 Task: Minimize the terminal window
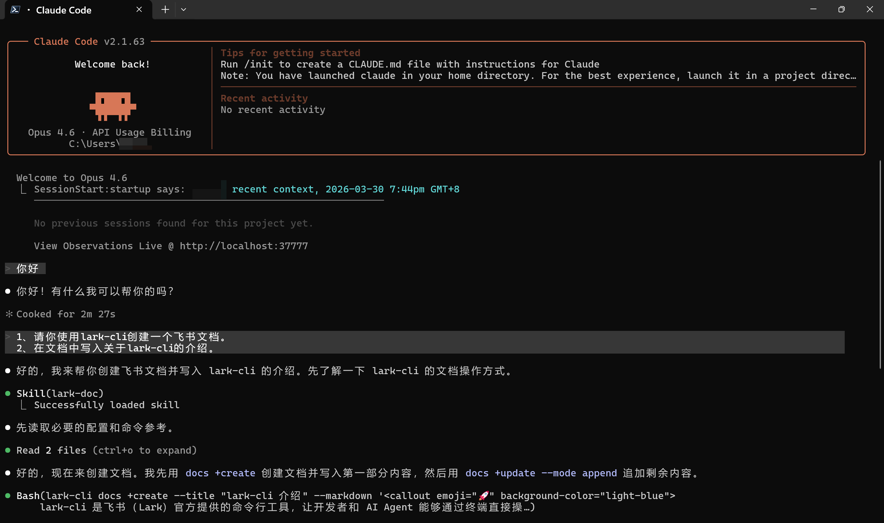click(813, 10)
